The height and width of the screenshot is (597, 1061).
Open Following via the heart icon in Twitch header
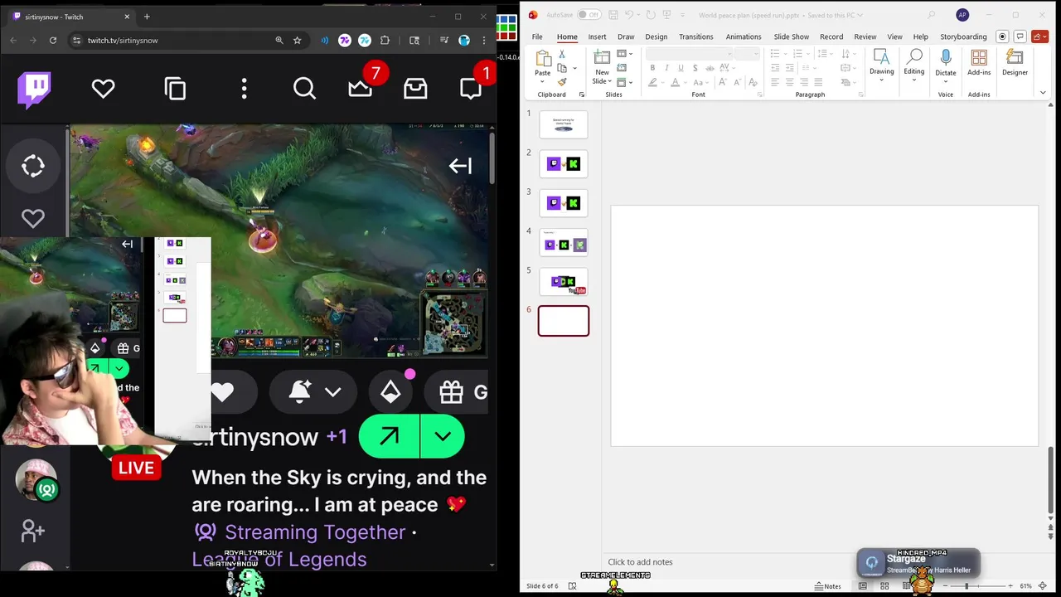[x=103, y=89]
